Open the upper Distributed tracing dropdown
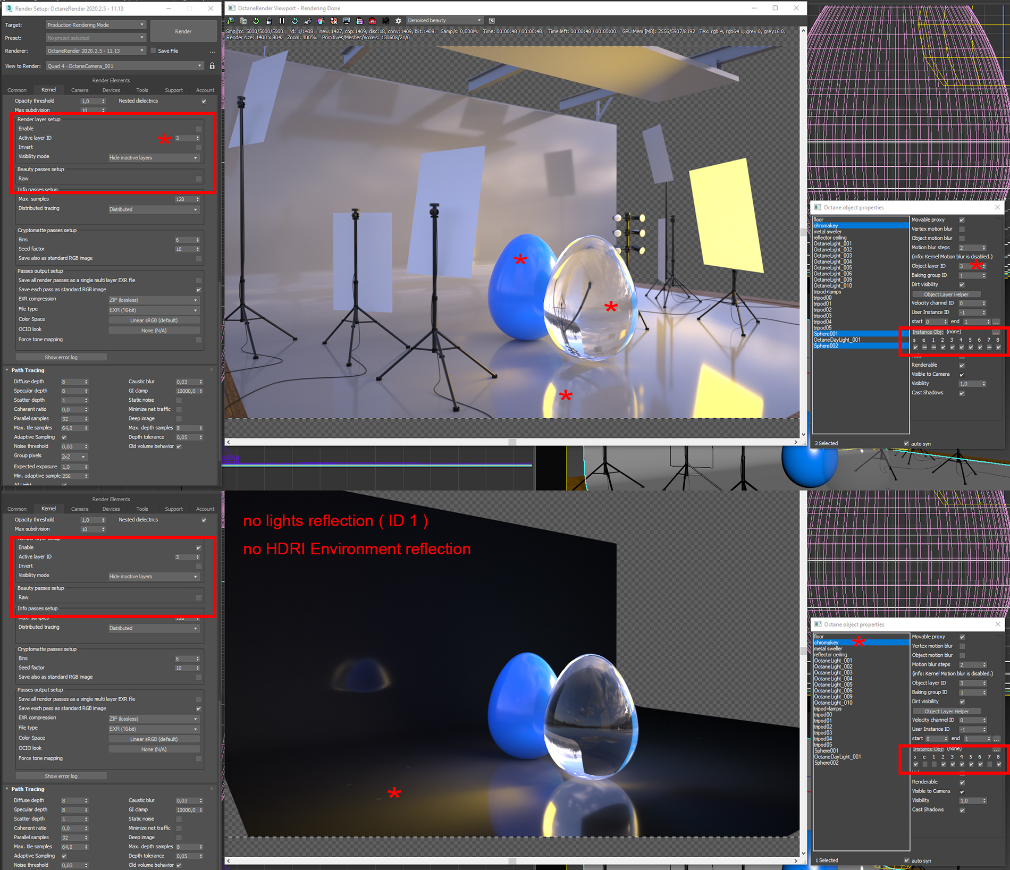Screen dimensions: 1010x870 154,209
